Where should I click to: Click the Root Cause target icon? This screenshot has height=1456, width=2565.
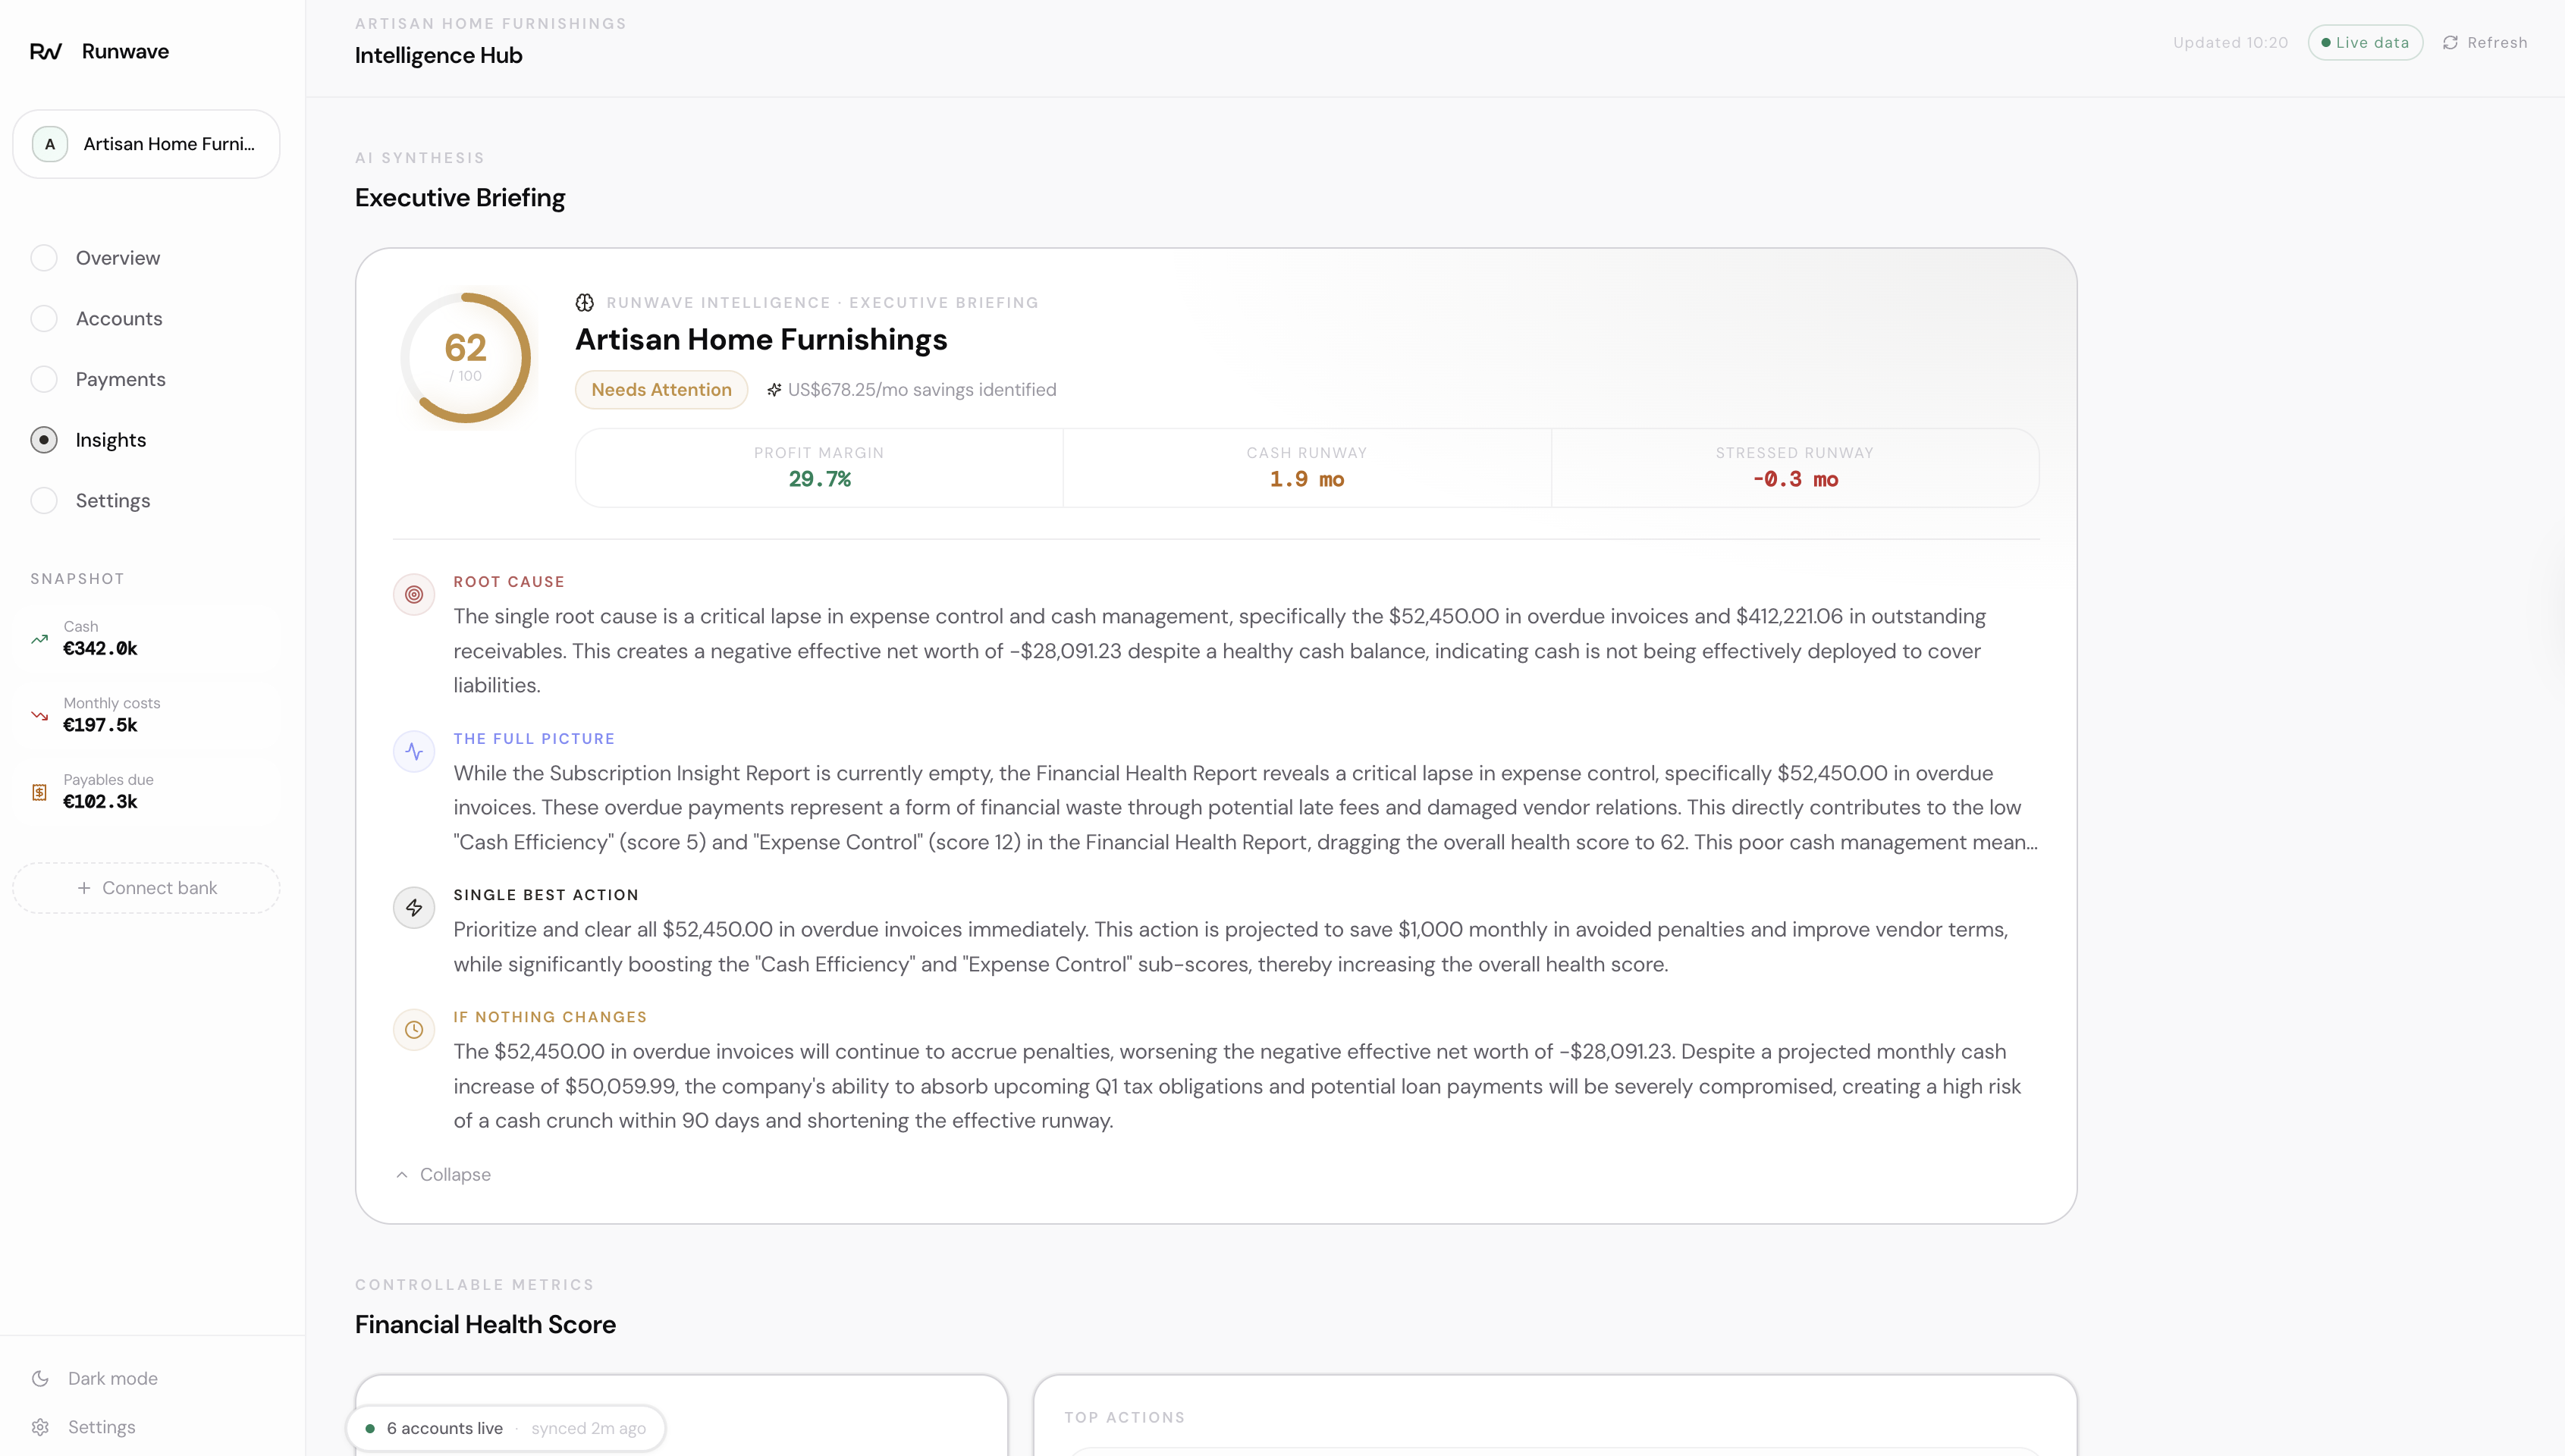[414, 595]
